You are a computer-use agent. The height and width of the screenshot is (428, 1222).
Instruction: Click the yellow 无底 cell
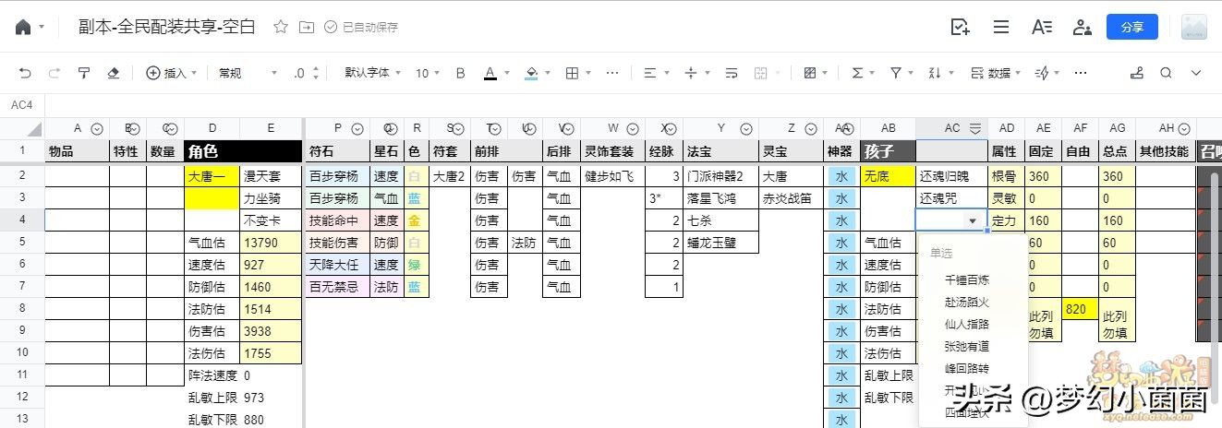click(888, 175)
